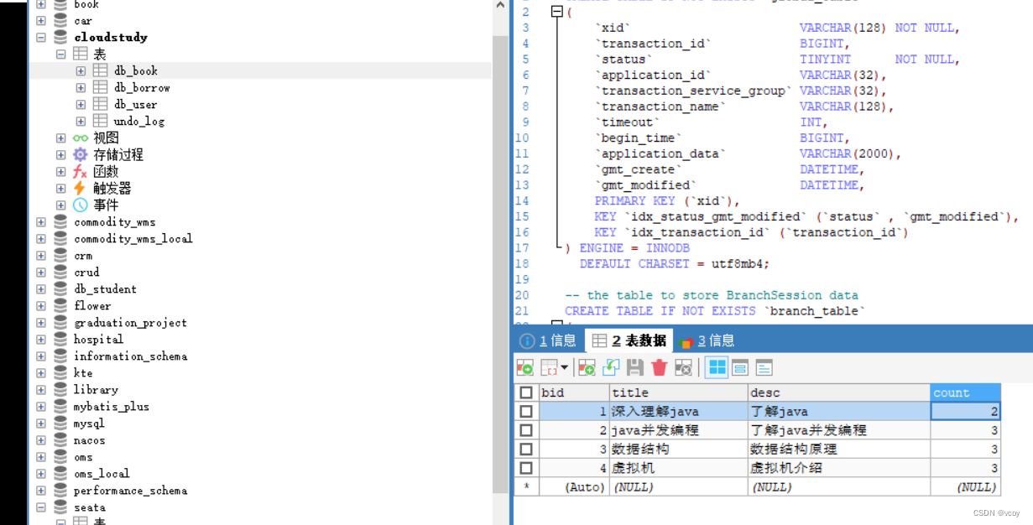
Task: Collapse the 表 folder under cloudstudy
Action: click(x=60, y=54)
